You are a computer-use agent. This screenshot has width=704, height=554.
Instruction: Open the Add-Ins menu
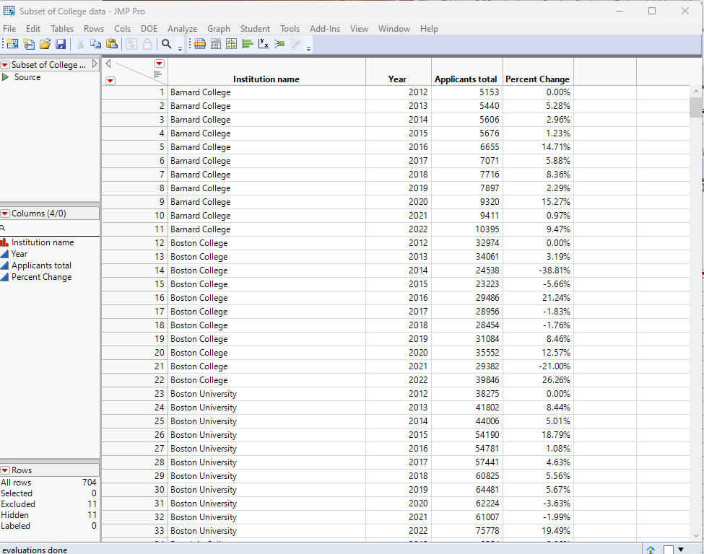coord(325,29)
